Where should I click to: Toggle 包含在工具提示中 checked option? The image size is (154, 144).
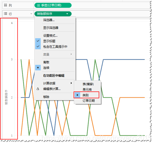55,46
